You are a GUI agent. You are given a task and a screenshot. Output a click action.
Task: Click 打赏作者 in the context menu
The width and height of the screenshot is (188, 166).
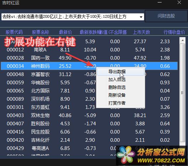pos(117,103)
